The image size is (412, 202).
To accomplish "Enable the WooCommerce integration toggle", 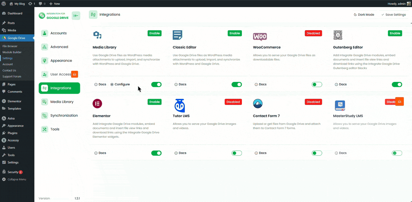I will 317,84.
